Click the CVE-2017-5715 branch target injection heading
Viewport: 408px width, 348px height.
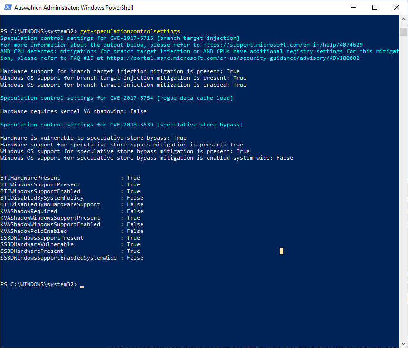tap(120, 39)
